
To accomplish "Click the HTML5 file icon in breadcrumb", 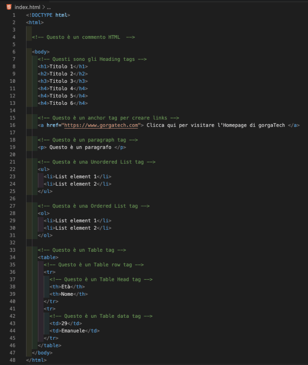I will point(9,7).
